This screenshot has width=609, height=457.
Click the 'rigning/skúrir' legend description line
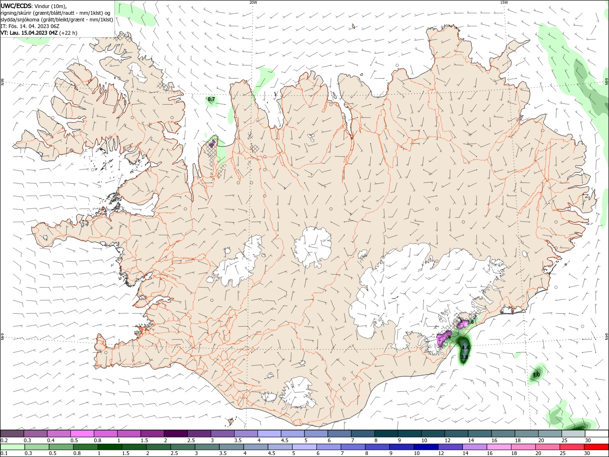click(x=56, y=13)
